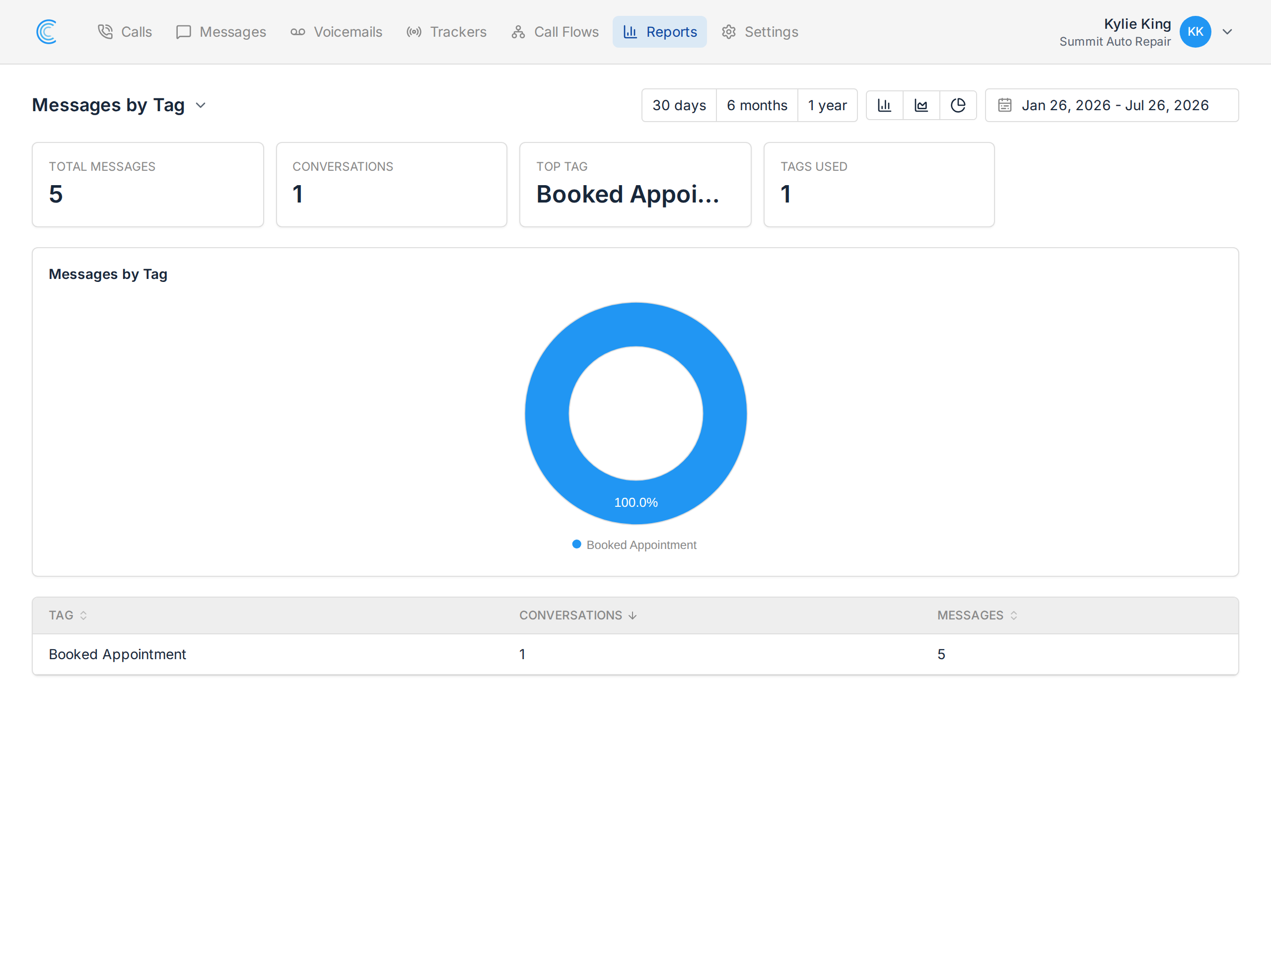The width and height of the screenshot is (1271, 953).
Task: Open the Messages by Tag report dropdown
Action: point(119,105)
